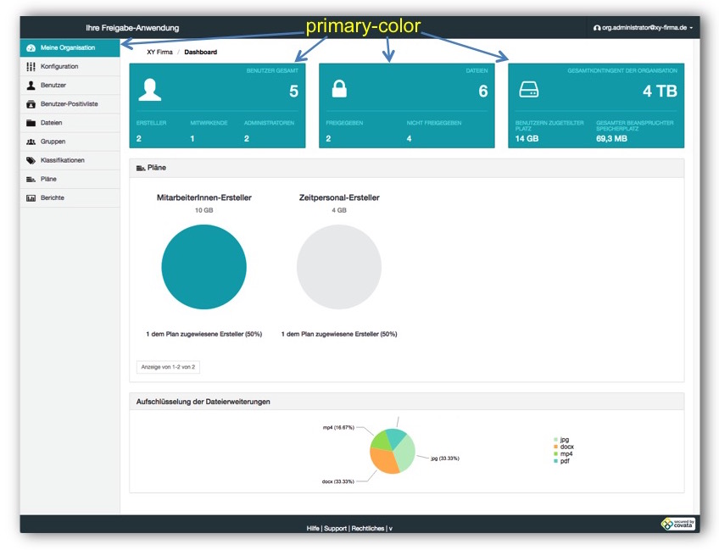Click the docx legend color swatch

[x=555, y=447]
